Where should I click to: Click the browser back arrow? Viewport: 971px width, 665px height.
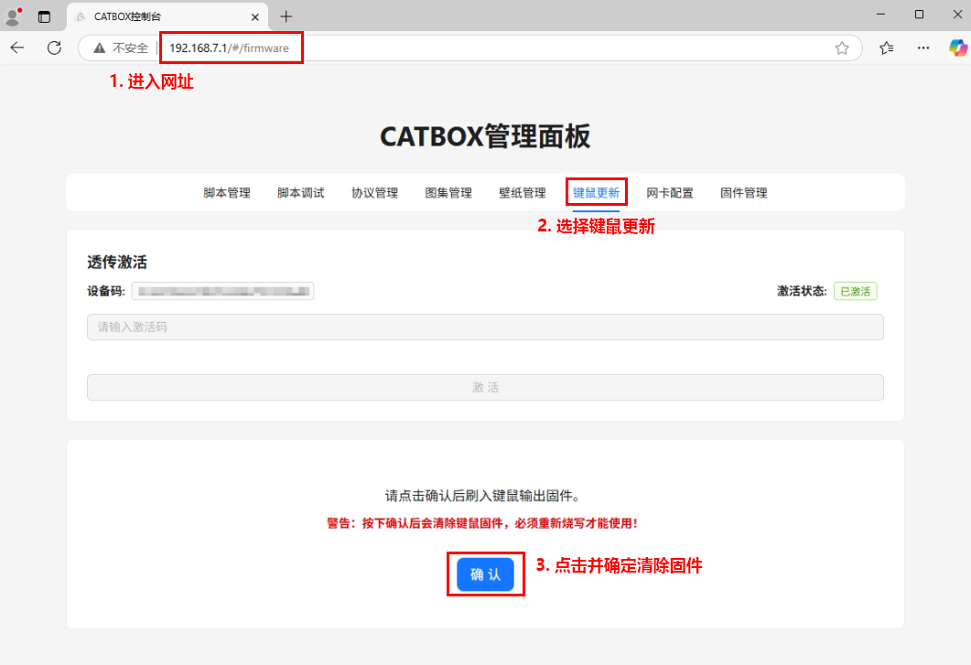17,48
